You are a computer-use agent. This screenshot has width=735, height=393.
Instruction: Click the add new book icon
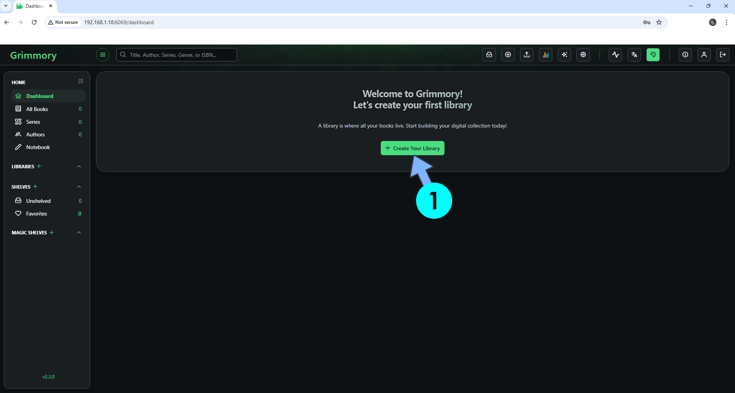pyautogui.click(x=508, y=55)
